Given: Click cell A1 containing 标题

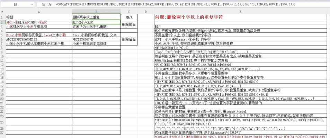Looking at the screenshot, I should coord(39,17).
